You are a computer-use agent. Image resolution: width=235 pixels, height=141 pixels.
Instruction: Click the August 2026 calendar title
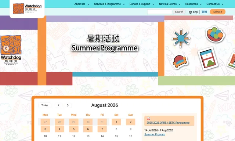105,105
